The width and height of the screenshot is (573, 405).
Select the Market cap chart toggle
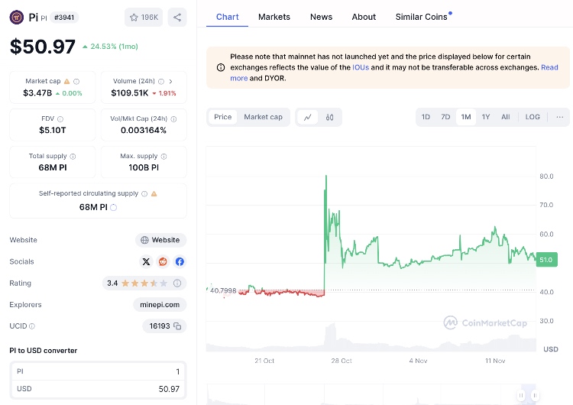[263, 117]
